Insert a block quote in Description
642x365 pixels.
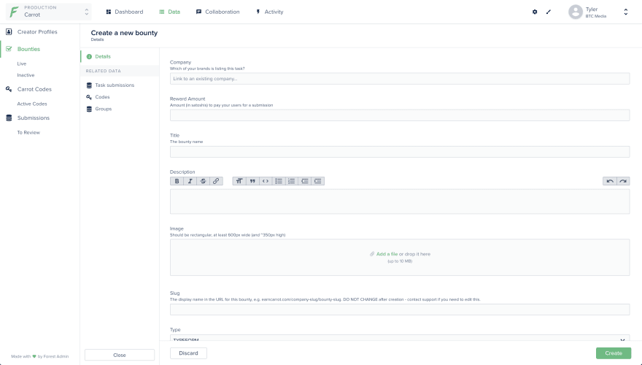252,181
